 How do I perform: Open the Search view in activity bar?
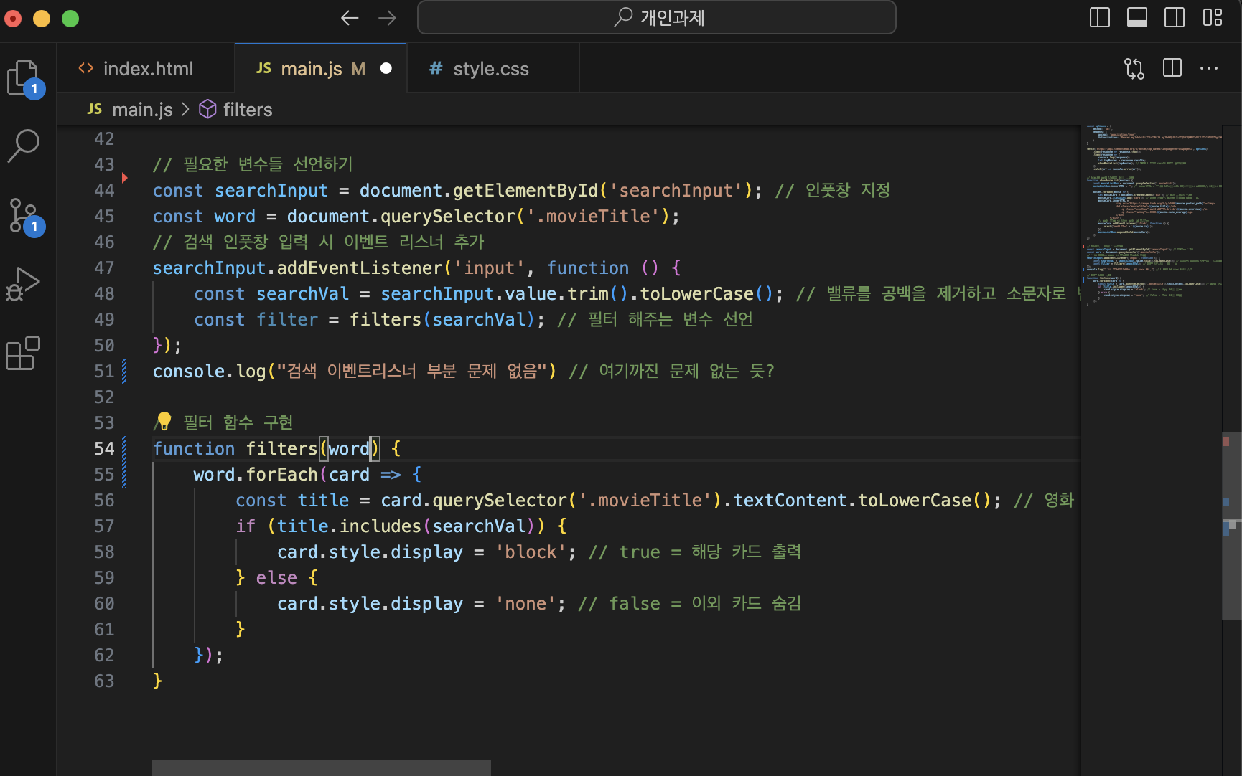(24, 146)
